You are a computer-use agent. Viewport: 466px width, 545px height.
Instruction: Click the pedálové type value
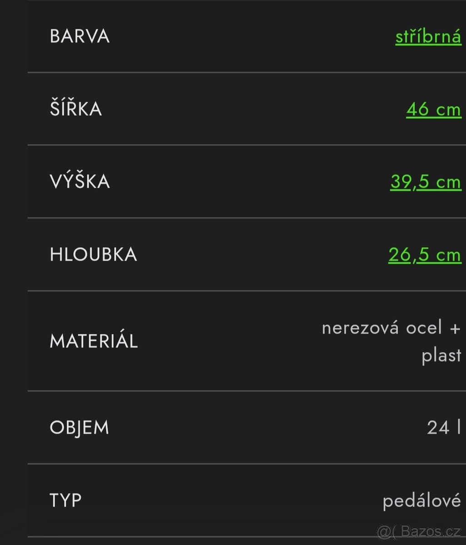coord(421,501)
